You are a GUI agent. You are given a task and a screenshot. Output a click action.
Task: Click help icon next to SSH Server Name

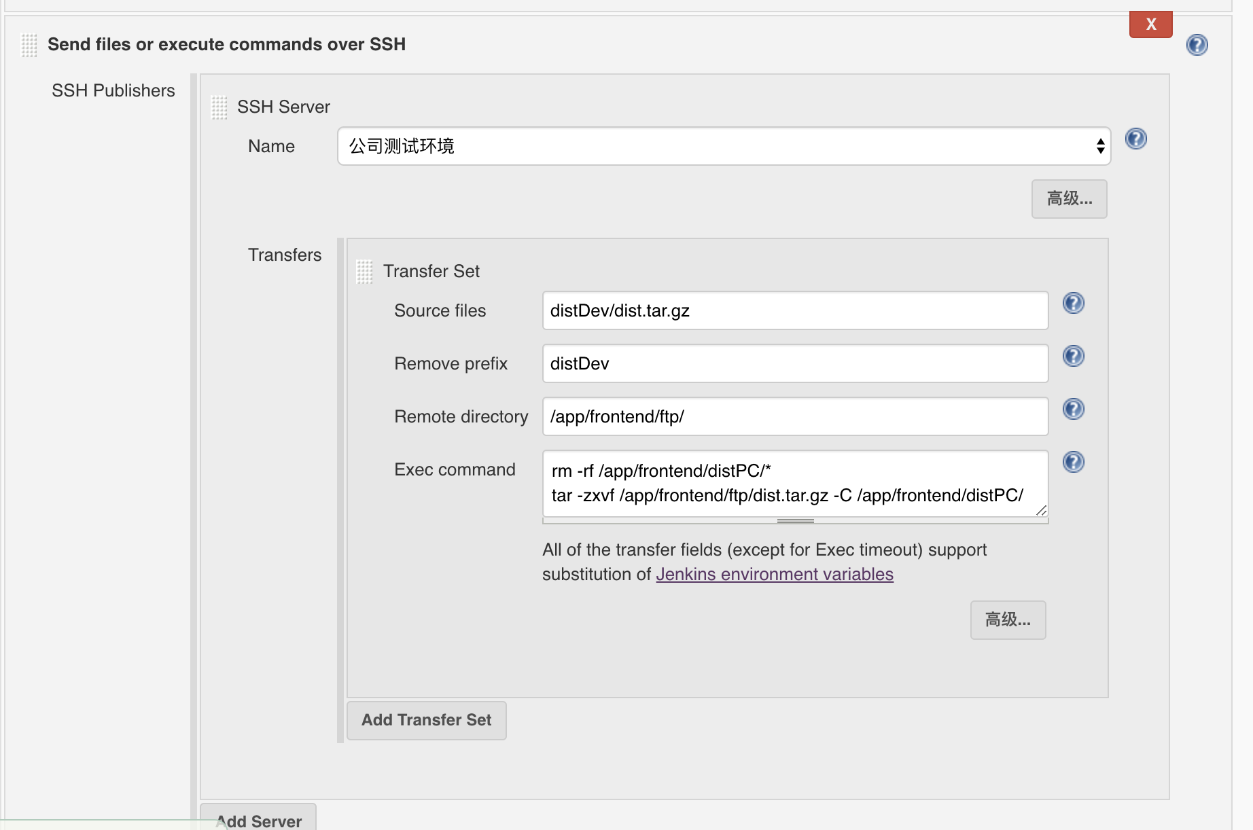pos(1135,139)
